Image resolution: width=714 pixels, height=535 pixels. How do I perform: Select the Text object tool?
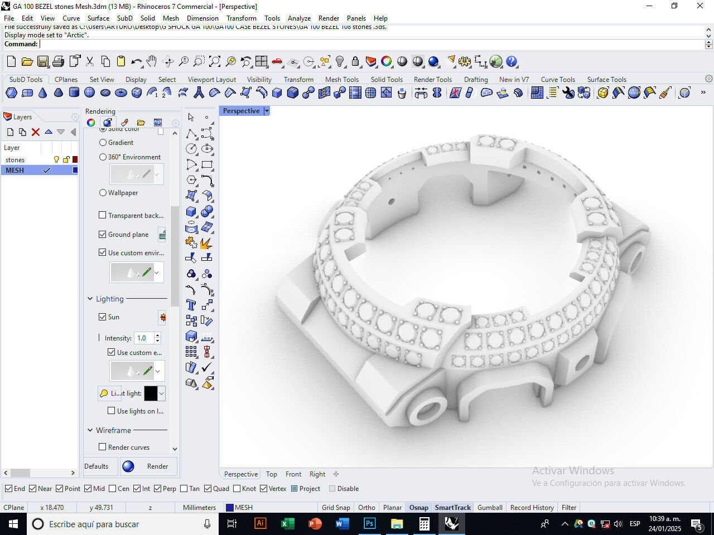191,305
